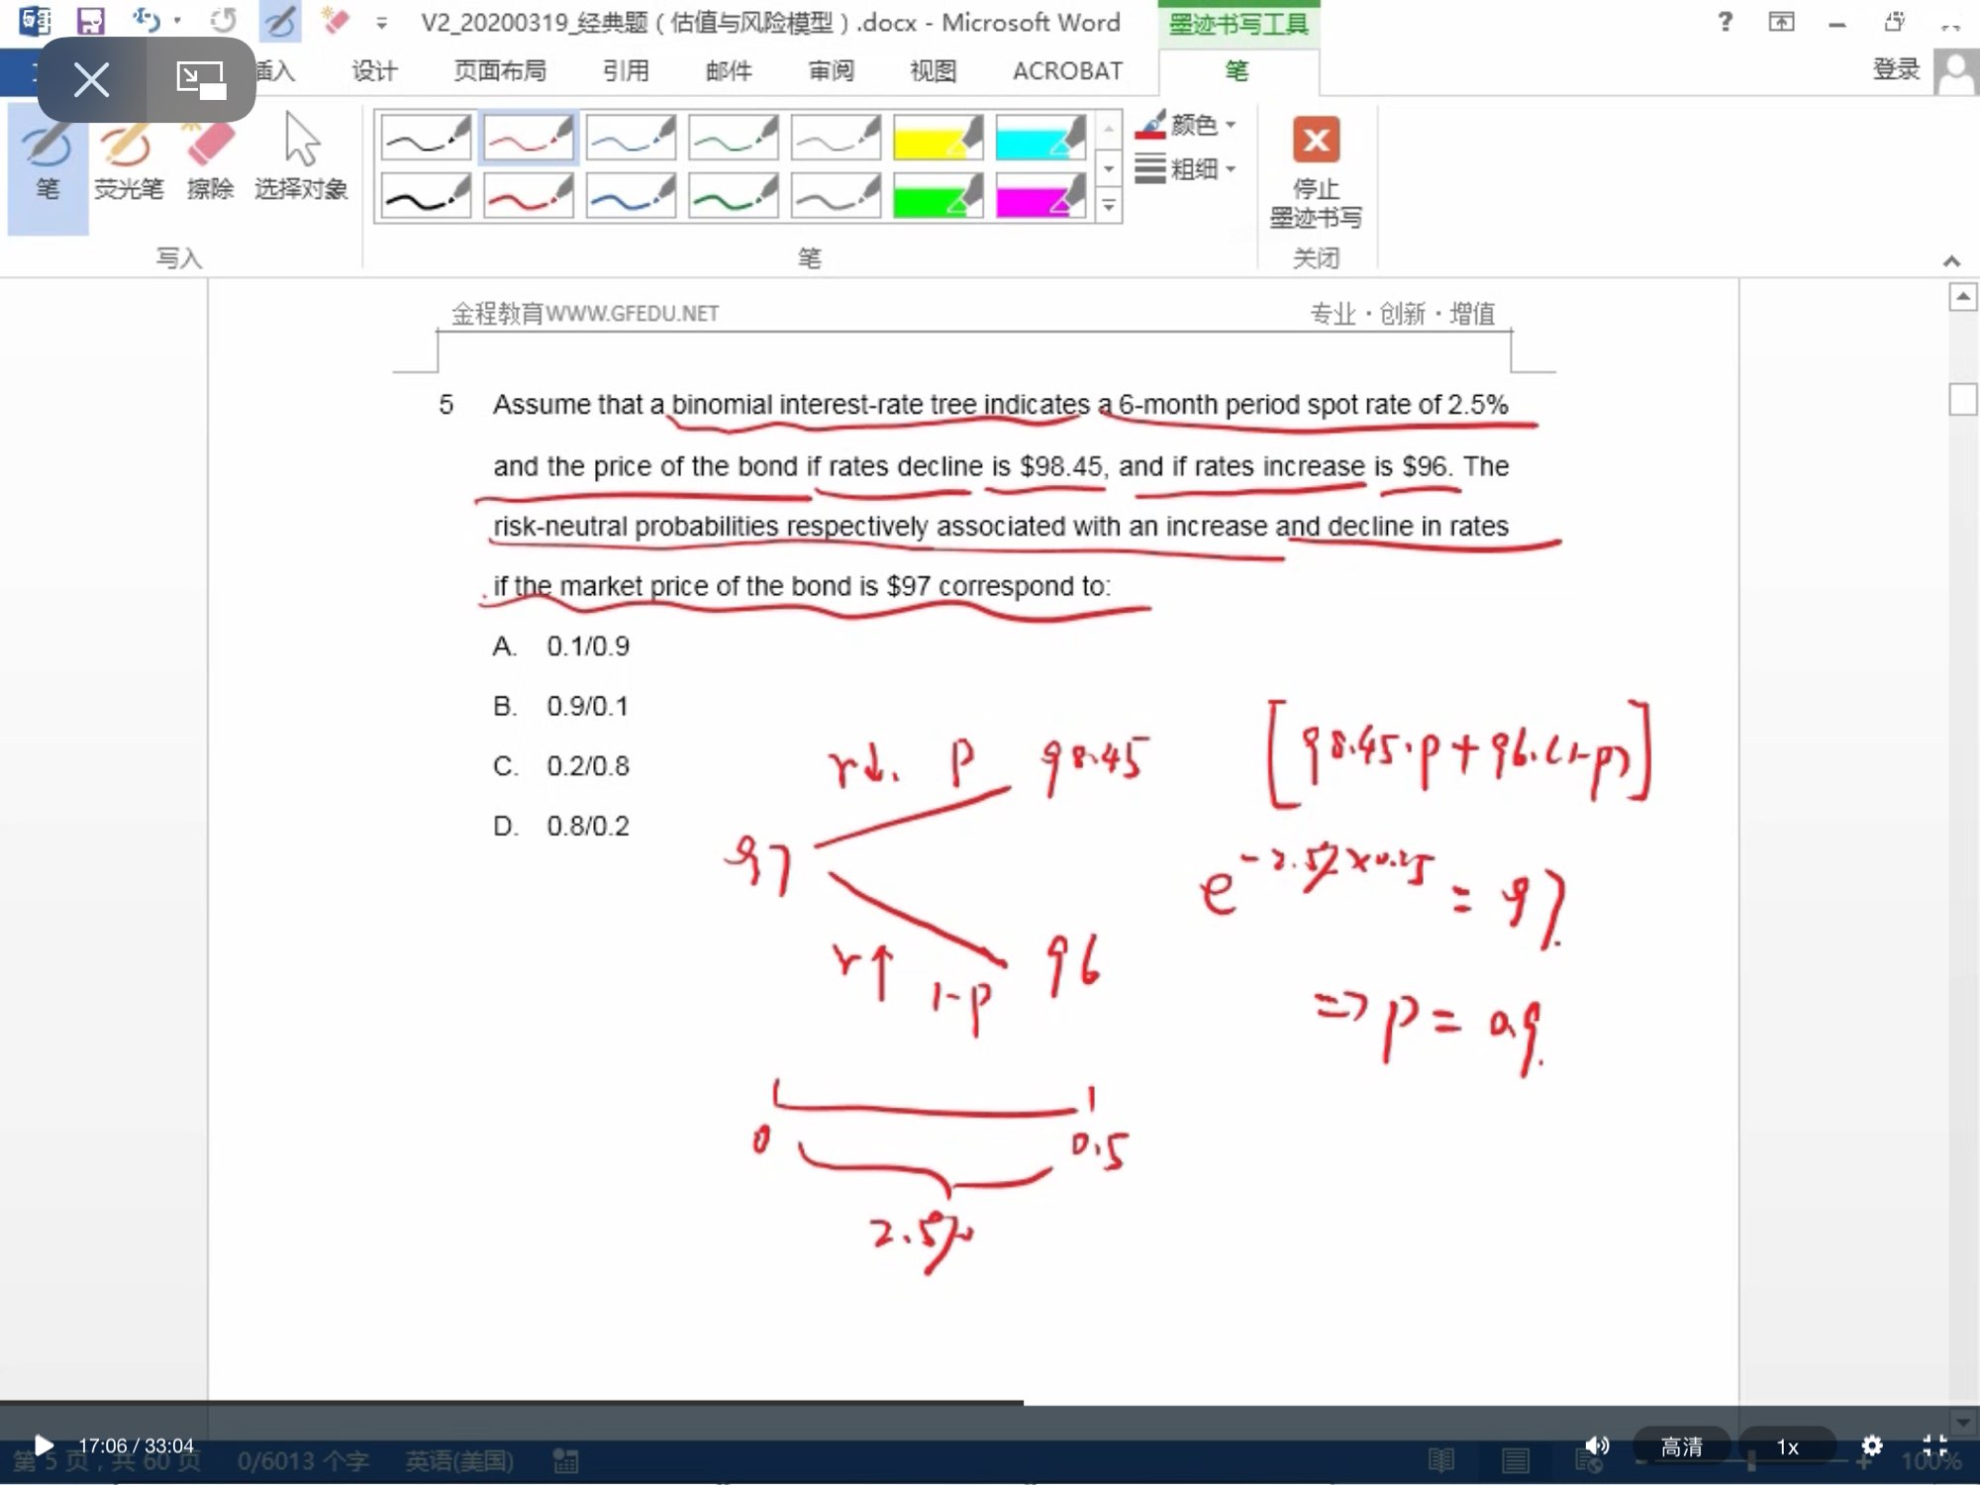Expand the pen gallery more arrow
This screenshot has height=1485, width=1980.
(x=1109, y=206)
